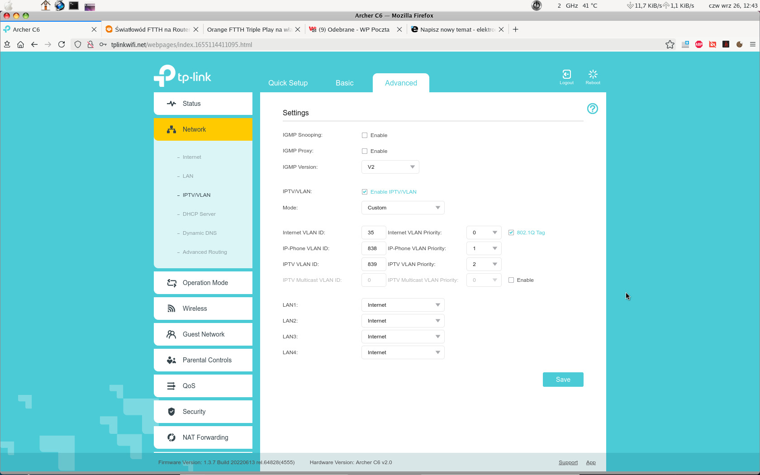Open the Internet VLAN Priority dropdown

484,233
